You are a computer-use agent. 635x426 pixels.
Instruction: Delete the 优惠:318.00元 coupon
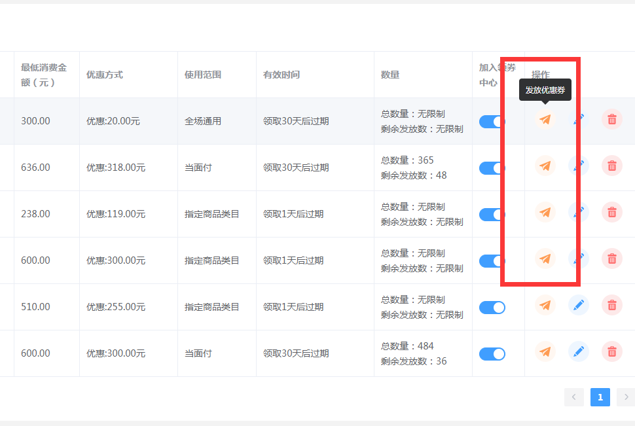(x=612, y=166)
